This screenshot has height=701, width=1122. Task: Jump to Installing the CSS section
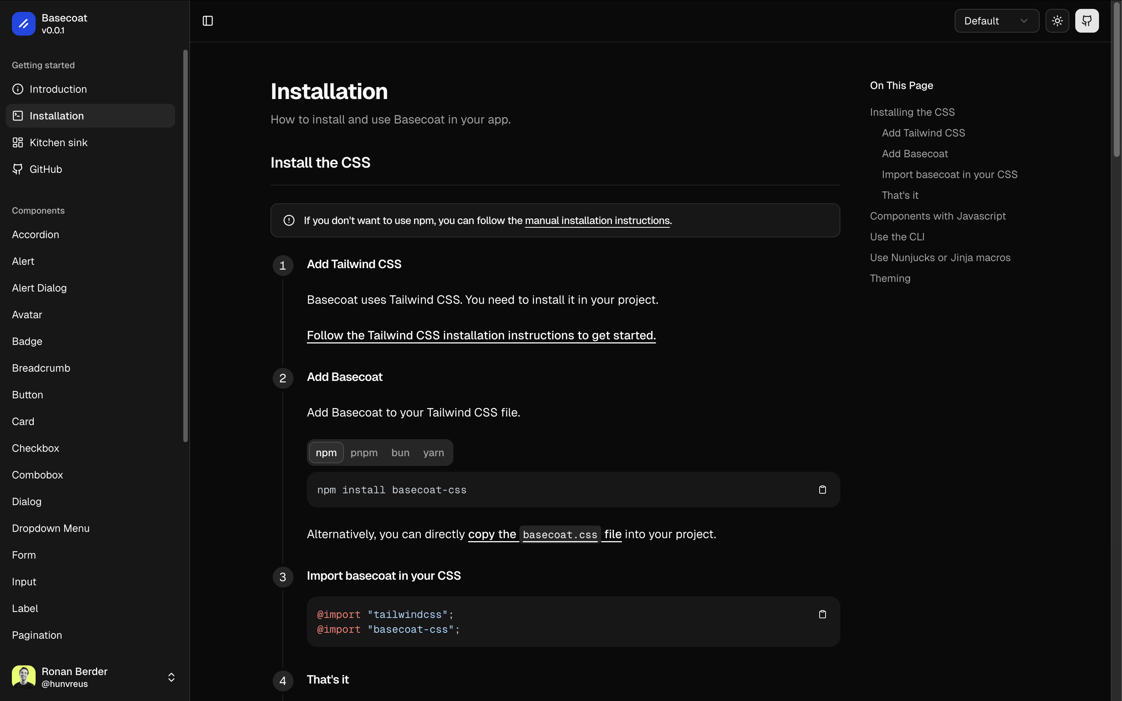912,112
